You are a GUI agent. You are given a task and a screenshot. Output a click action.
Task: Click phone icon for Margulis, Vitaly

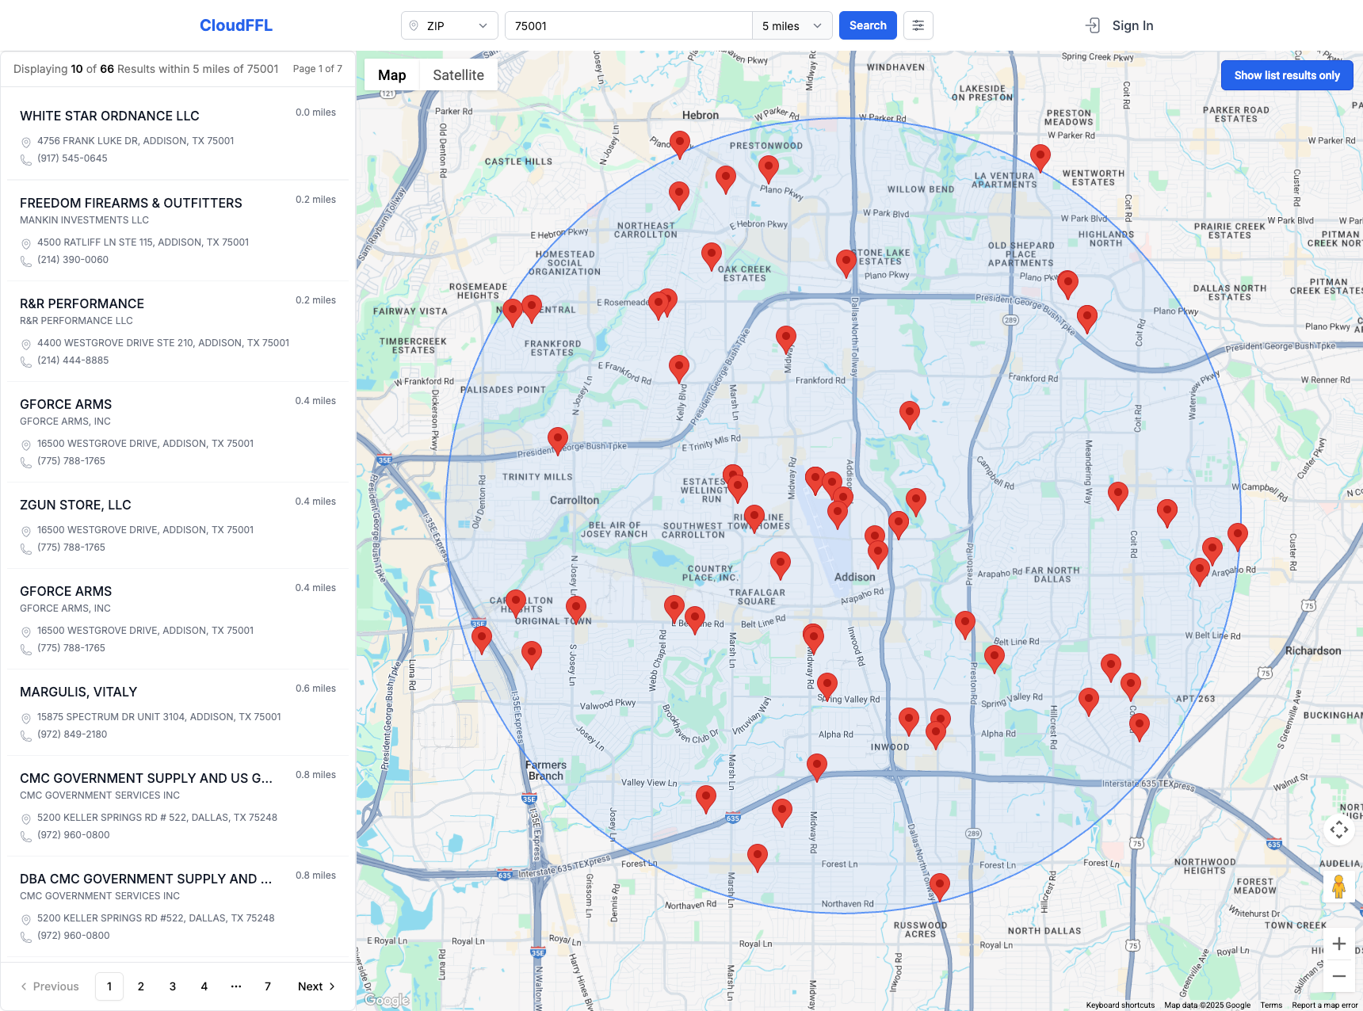(x=26, y=735)
